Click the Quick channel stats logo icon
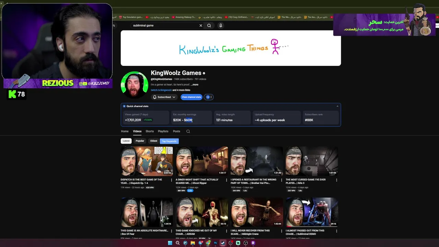Viewport: 439px width, 247px height. coord(124,106)
